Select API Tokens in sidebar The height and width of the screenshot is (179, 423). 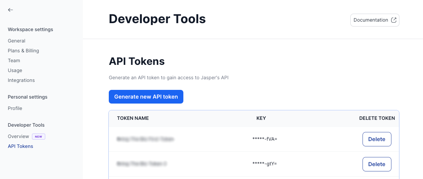[21, 146]
